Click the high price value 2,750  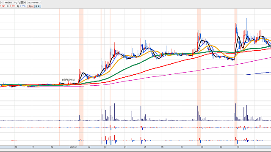(13, 6)
